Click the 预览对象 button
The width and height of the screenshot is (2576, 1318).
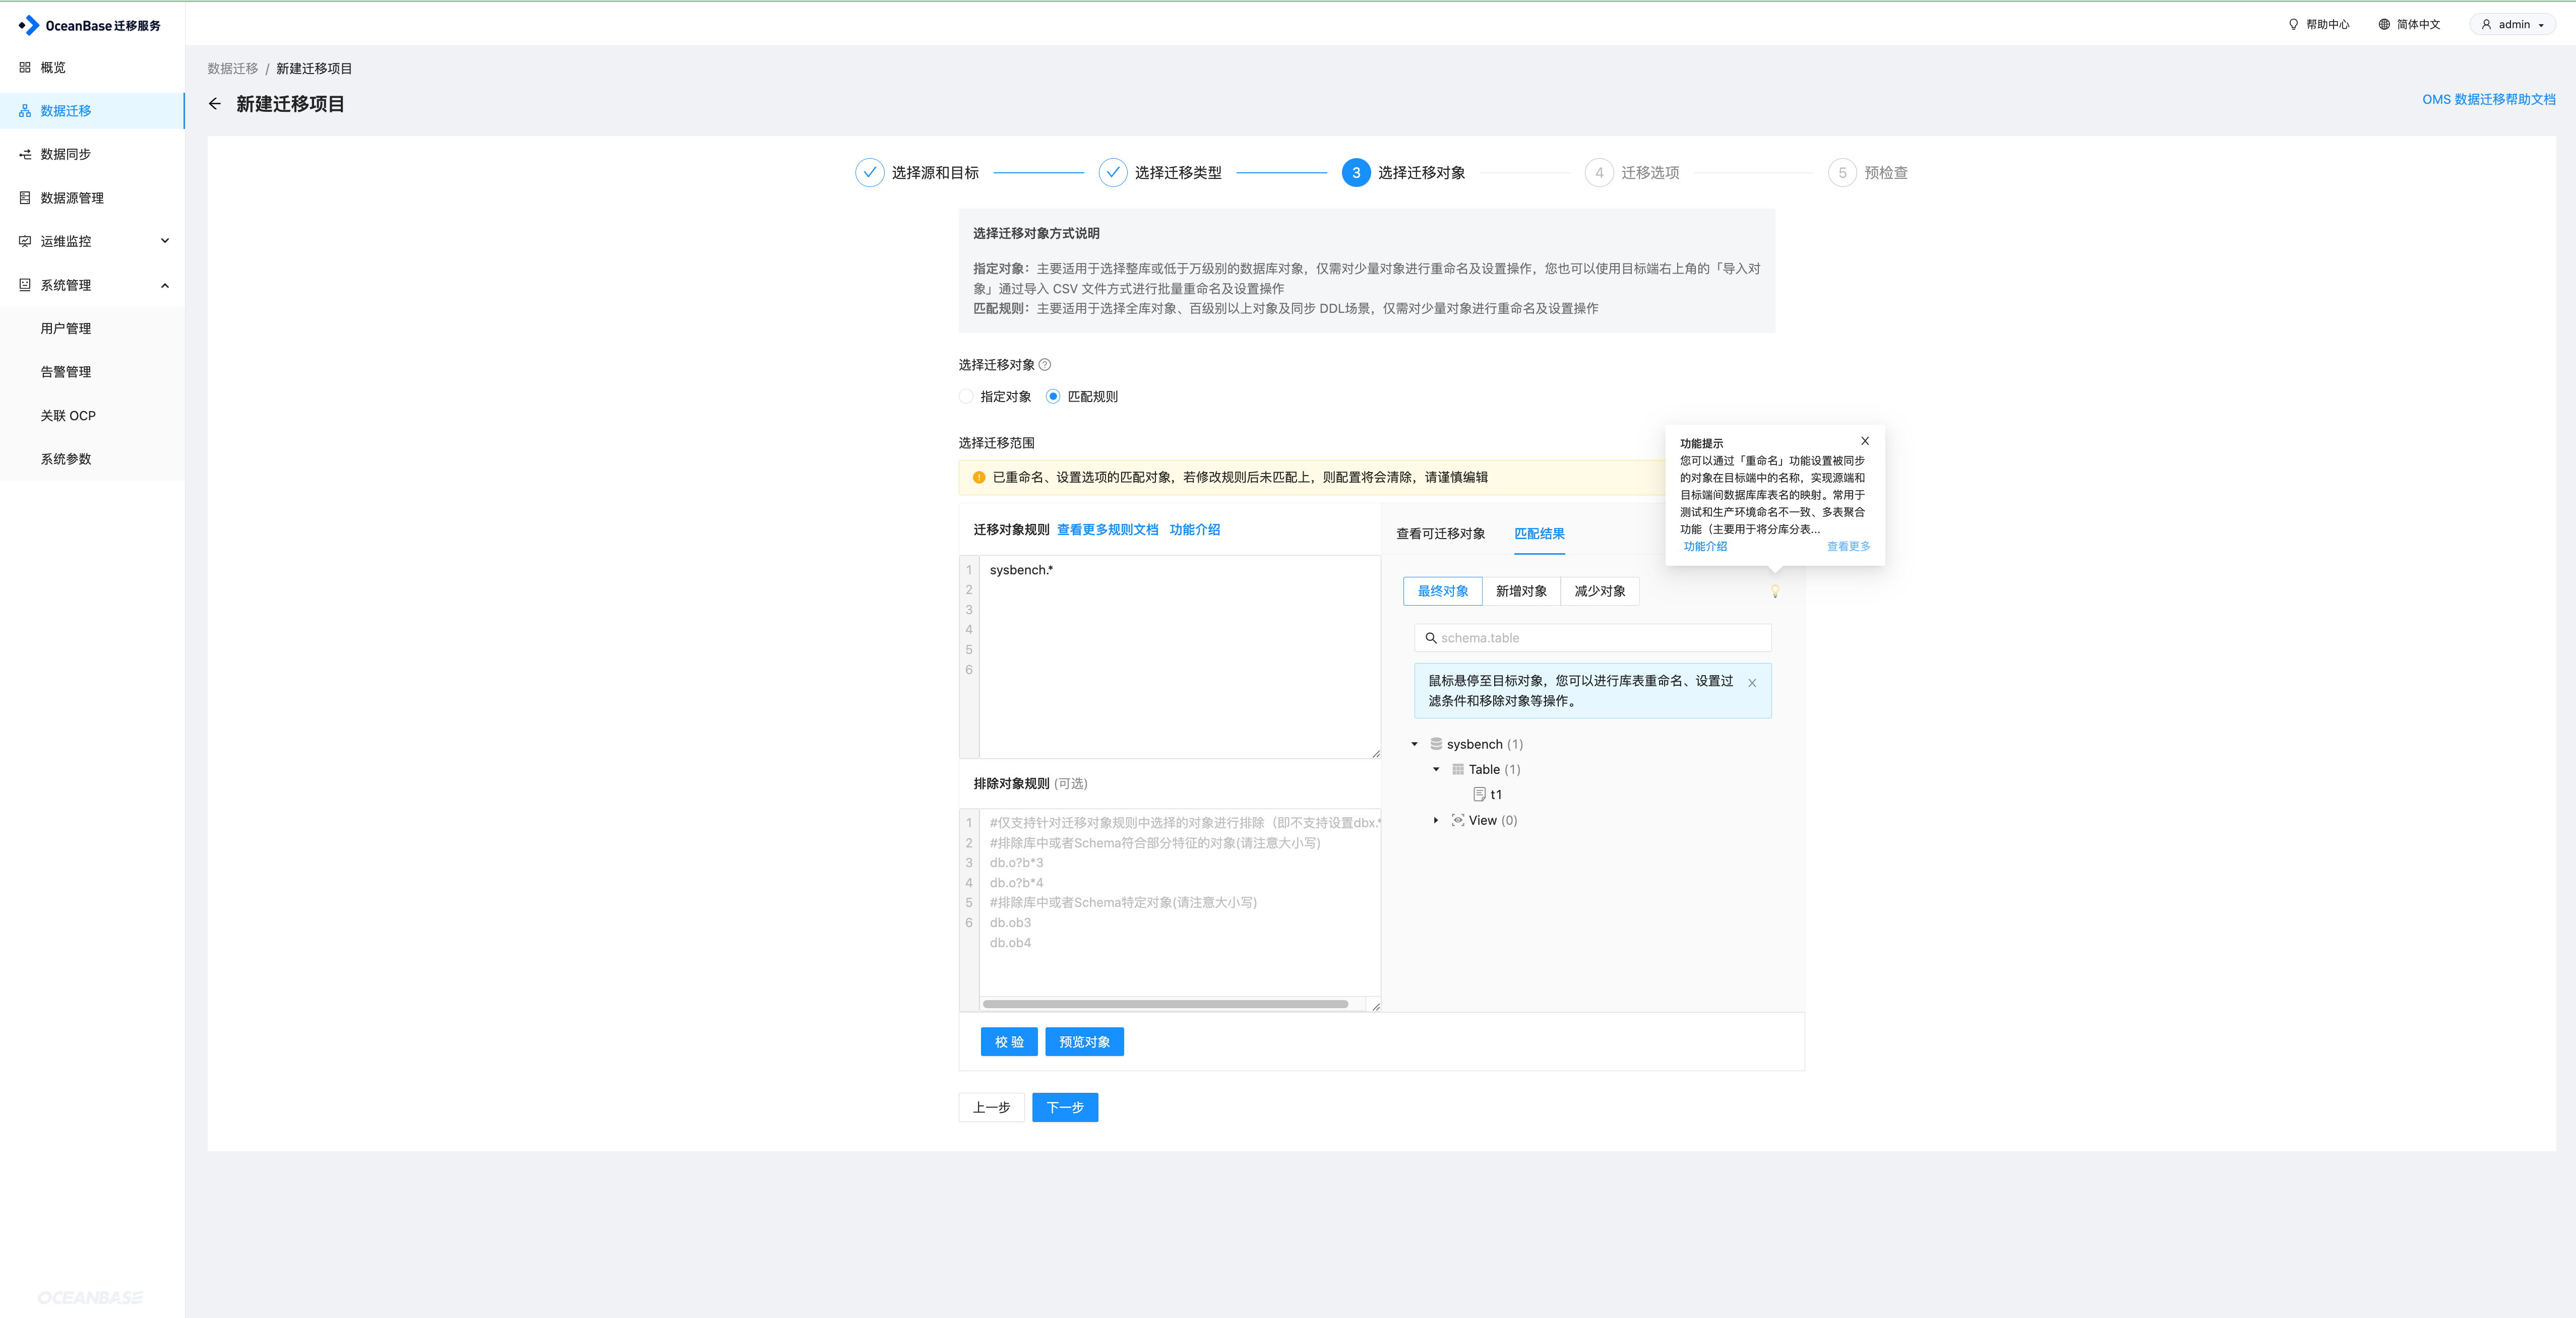pyautogui.click(x=1084, y=1042)
